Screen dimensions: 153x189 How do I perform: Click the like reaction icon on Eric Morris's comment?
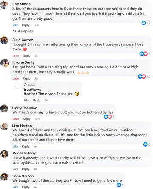click(x=144, y=23)
